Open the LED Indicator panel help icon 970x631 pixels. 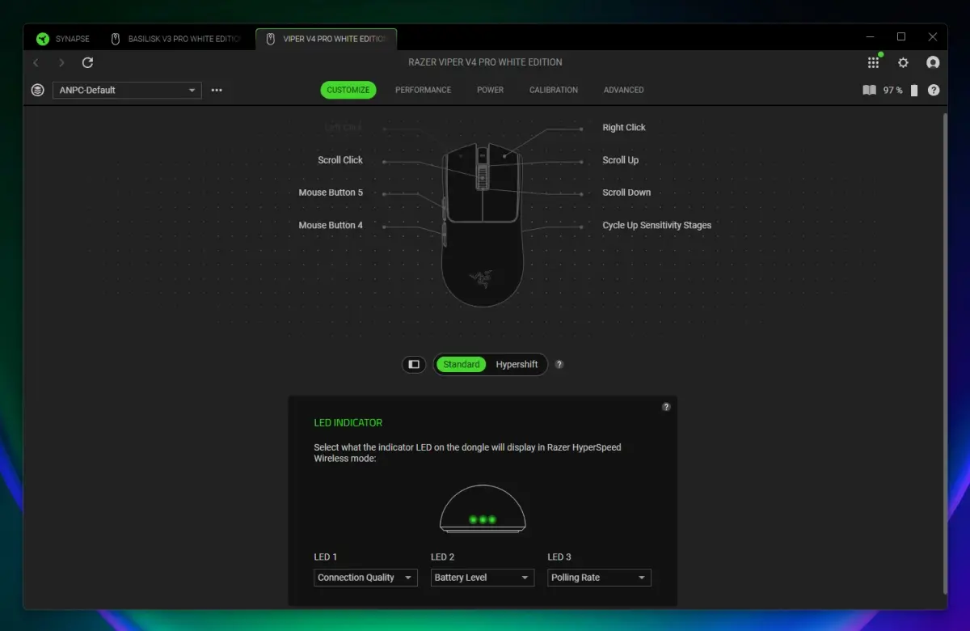click(666, 407)
